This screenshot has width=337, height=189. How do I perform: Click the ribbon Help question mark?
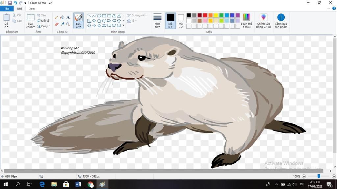point(334,9)
